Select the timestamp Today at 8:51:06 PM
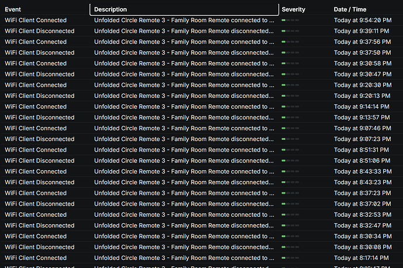The height and width of the screenshot is (268, 403). (362, 160)
